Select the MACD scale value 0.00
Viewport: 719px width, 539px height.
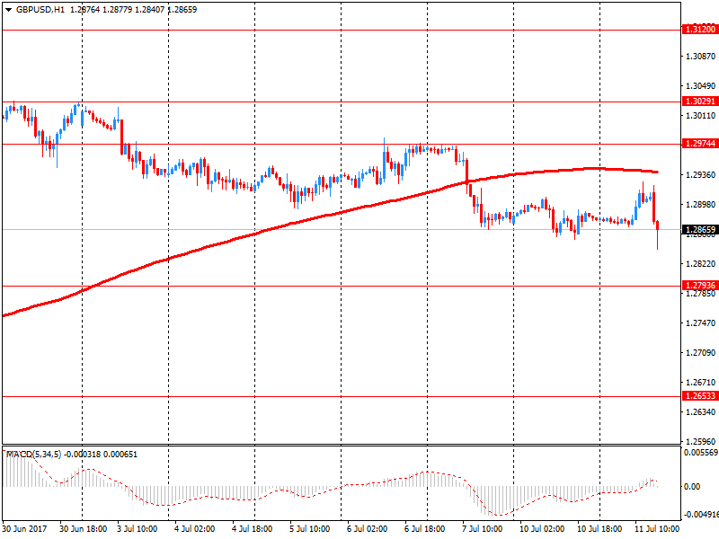tap(692, 487)
